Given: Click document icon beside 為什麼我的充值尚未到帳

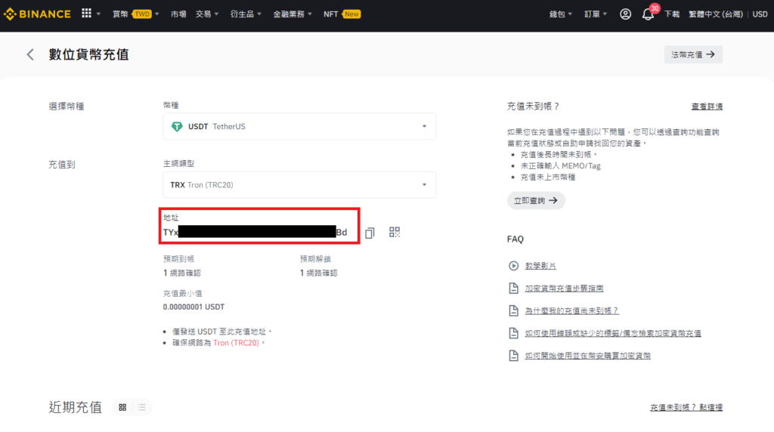Looking at the screenshot, I should point(513,310).
